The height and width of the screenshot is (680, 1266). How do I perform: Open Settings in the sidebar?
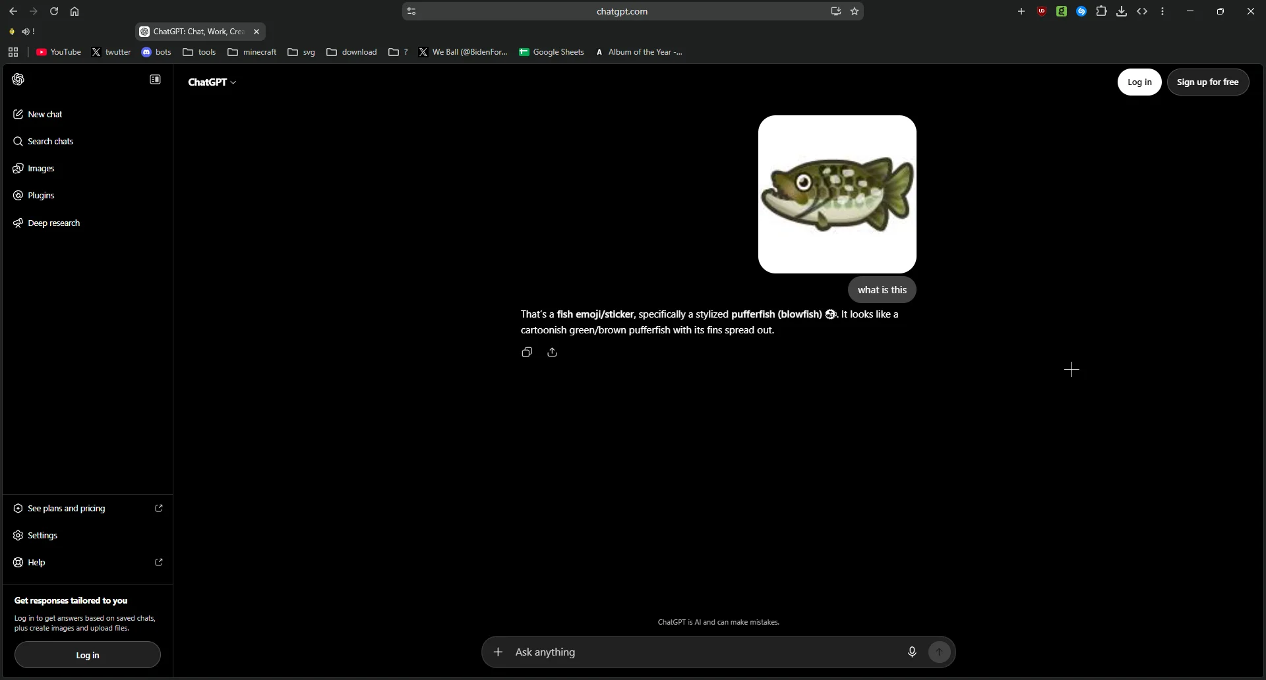coord(88,535)
